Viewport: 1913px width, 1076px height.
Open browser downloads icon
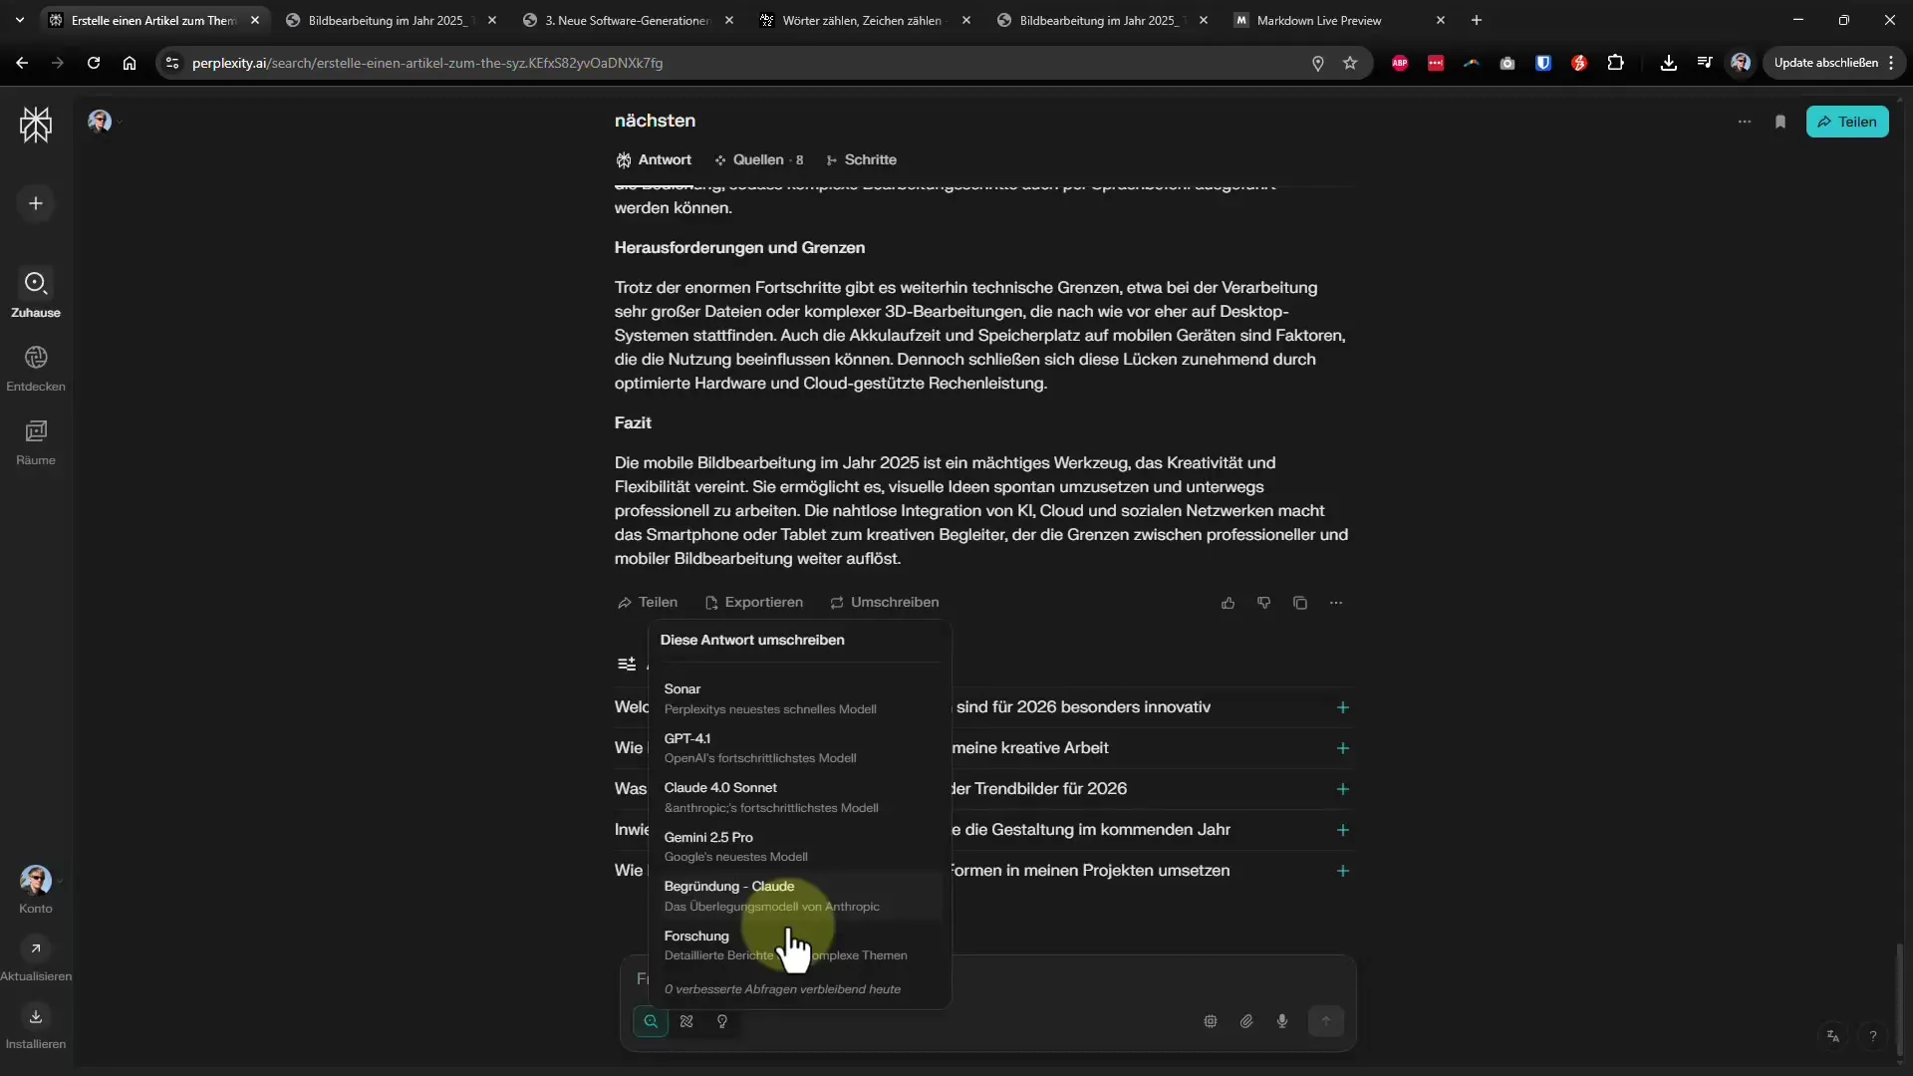(1669, 63)
